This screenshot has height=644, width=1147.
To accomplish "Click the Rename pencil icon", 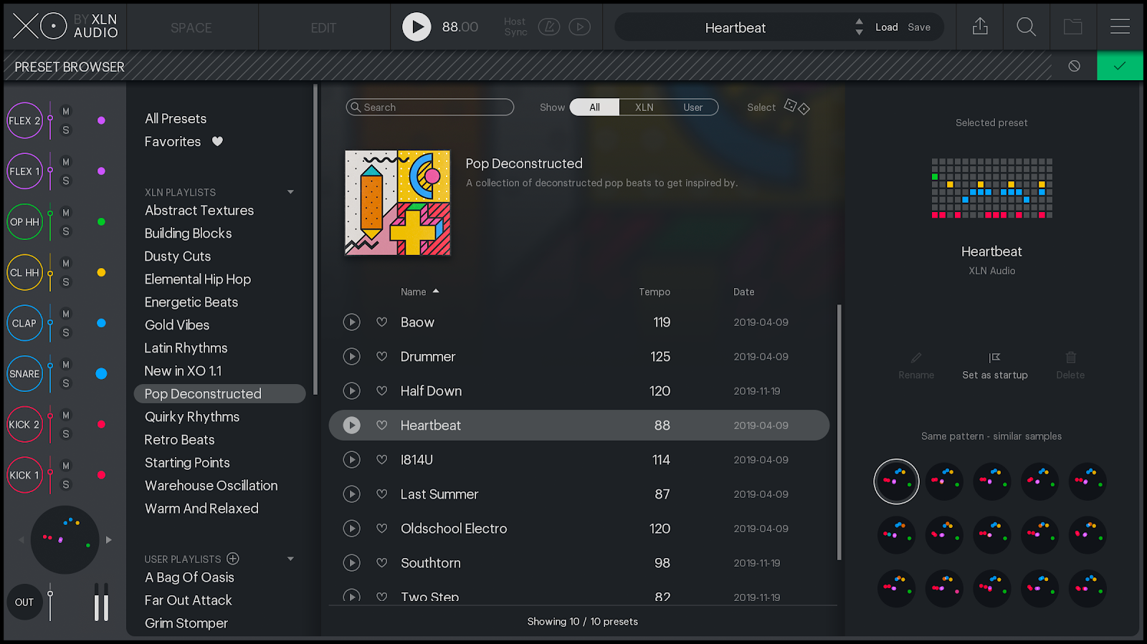I will [x=916, y=357].
